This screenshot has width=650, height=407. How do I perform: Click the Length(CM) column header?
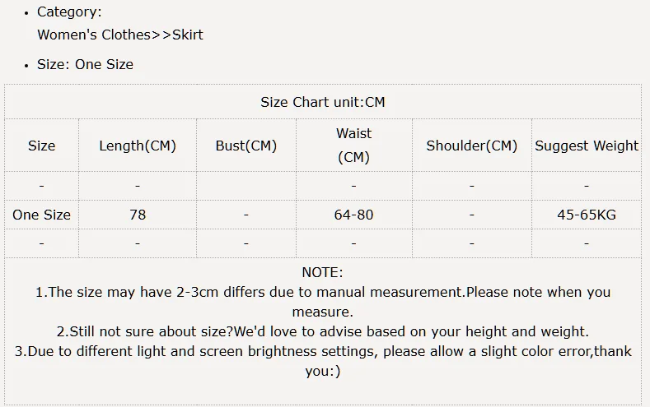[x=138, y=146]
